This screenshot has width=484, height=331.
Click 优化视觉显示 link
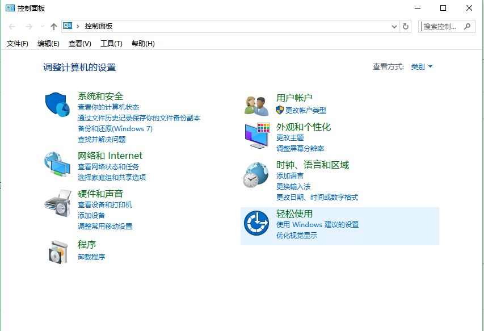[297, 235]
